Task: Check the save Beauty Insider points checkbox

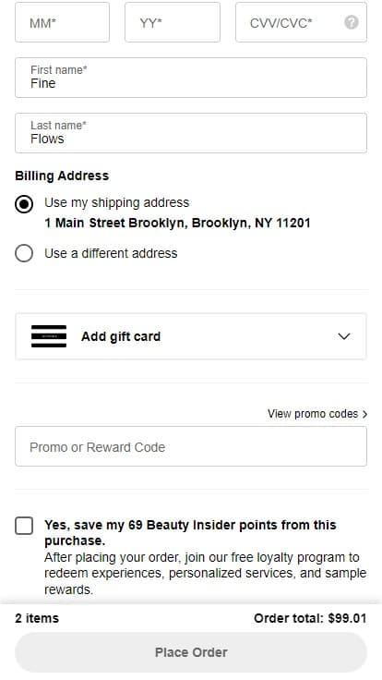Action: pyautogui.click(x=24, y=526)
